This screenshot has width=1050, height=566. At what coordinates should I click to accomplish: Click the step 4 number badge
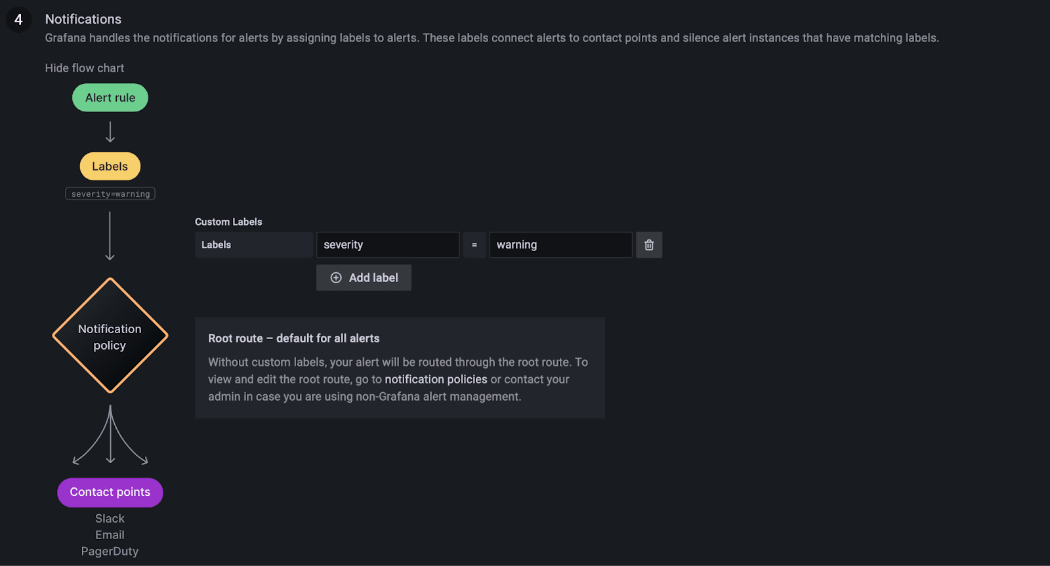[18, 20]
